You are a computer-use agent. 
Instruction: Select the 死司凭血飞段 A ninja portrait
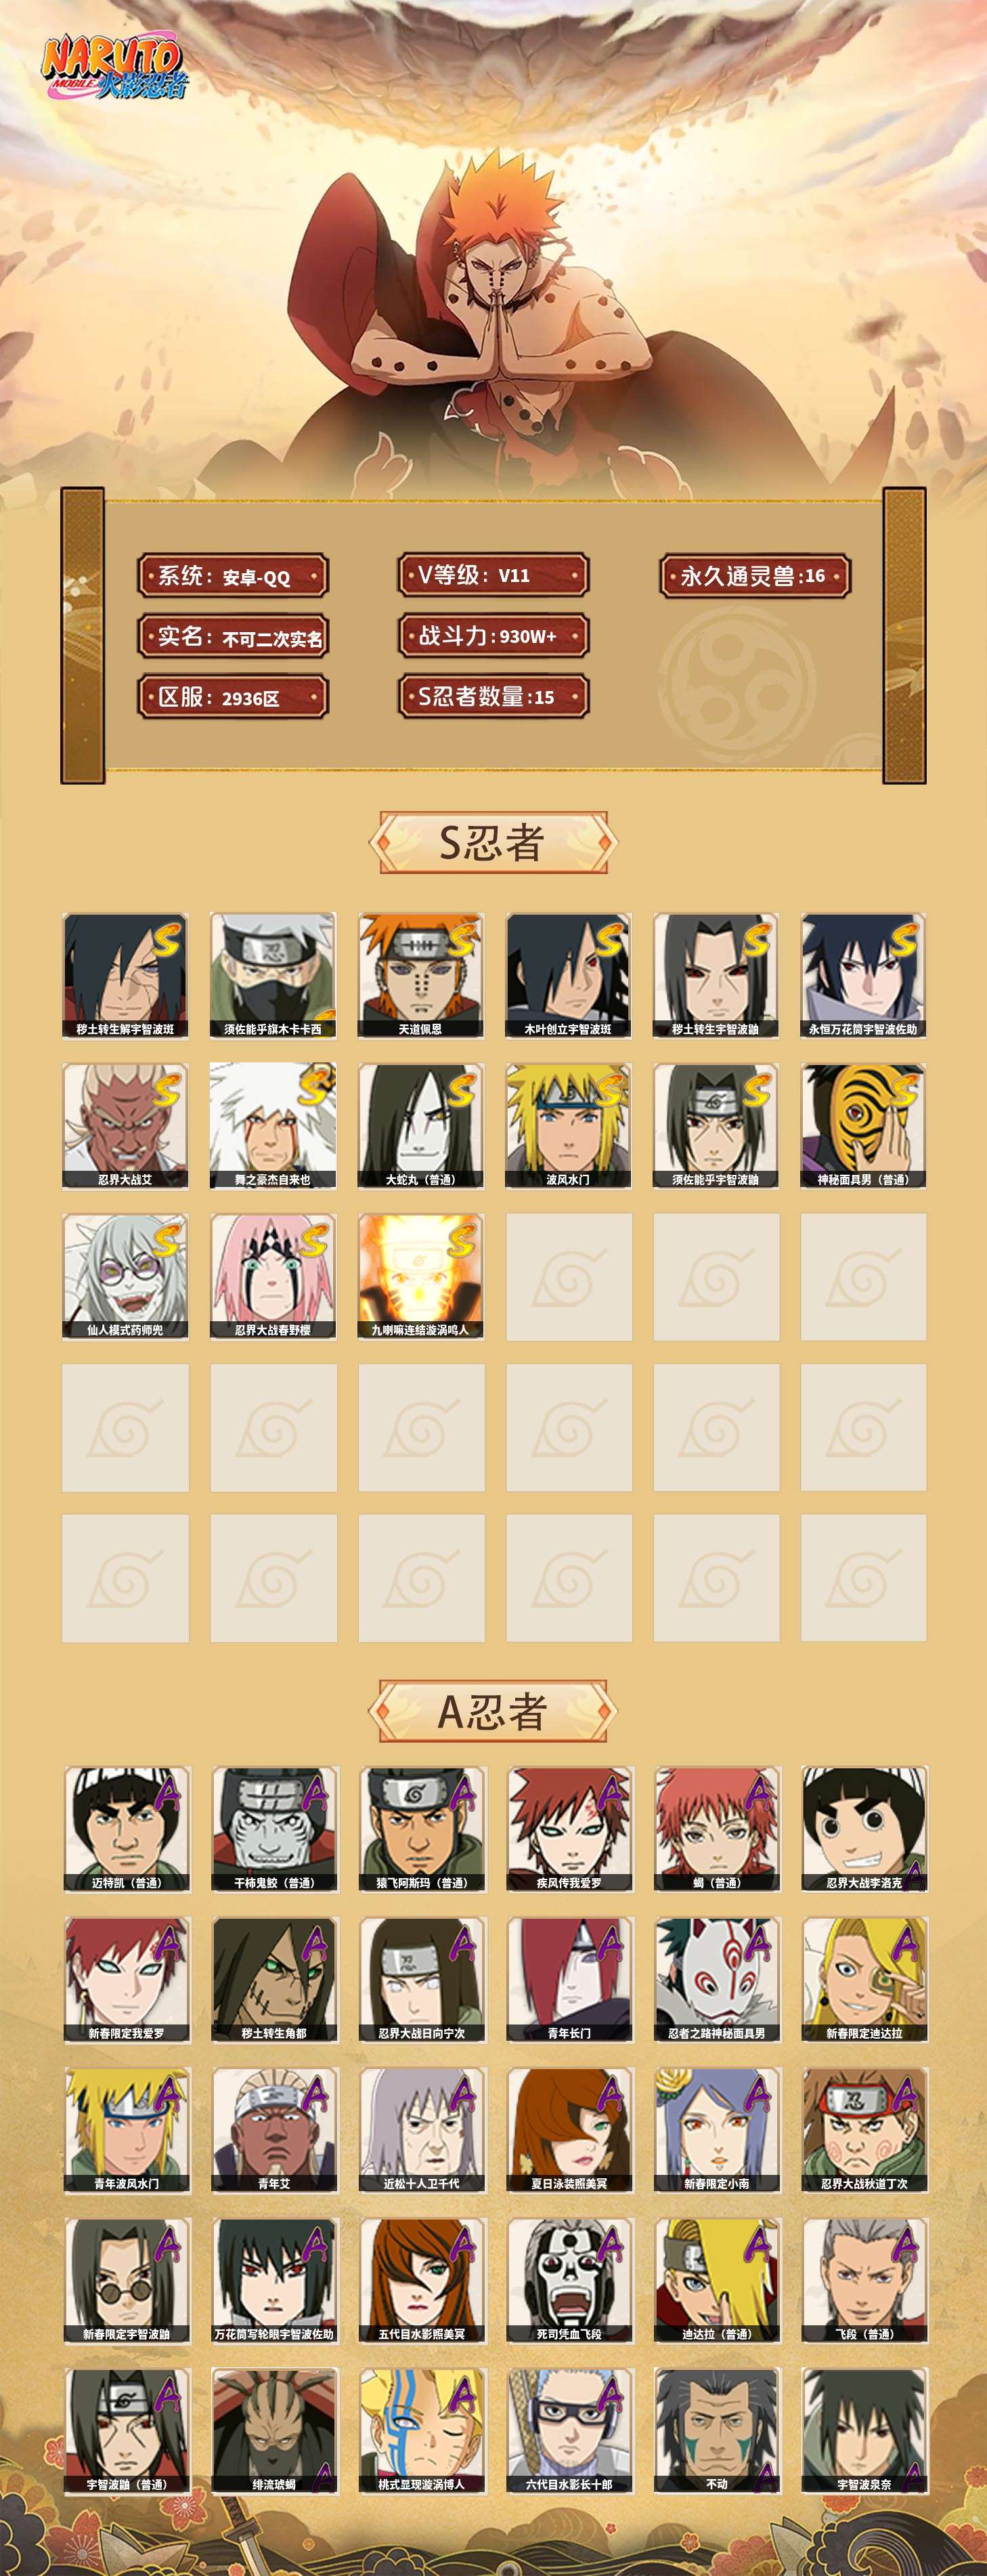569,2280
